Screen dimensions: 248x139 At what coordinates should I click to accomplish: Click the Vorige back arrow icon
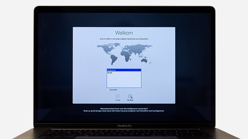coord(118,96)
